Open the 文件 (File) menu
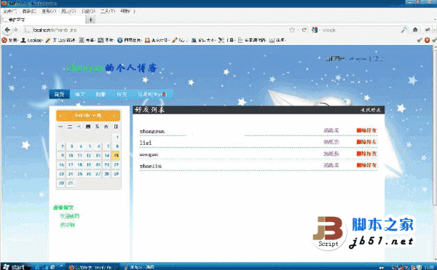 coord(10,11)
